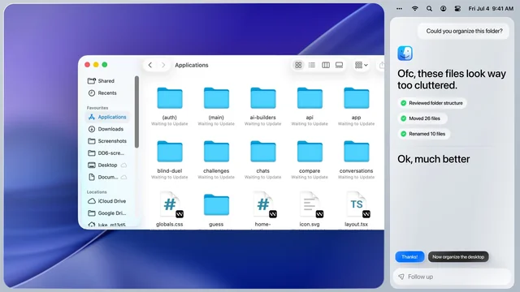The height and width of the screenshot is (292, 520).
Task: Open iCloud Drive in sidebar Locations
Action: [x=106, y=201]
